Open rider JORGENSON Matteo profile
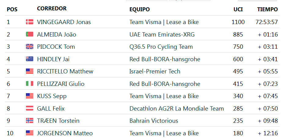The width and height of the screenshot is (287, 138). click(x=65, y=133)
